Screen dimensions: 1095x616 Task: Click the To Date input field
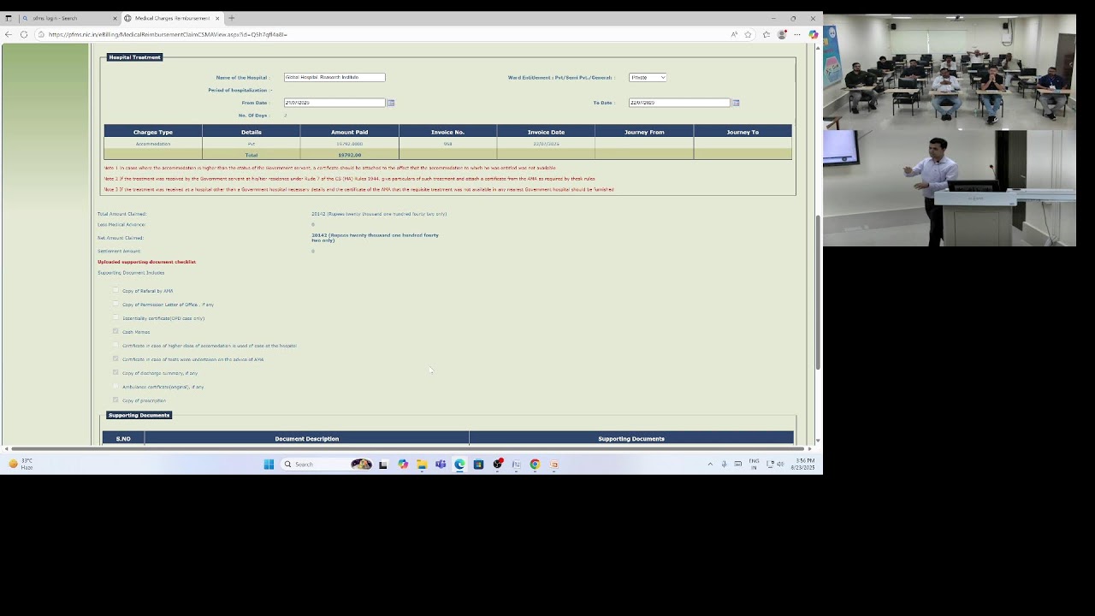click(679, 103)
